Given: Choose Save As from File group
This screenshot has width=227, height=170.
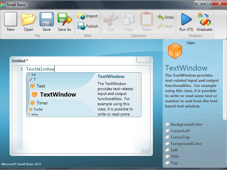Looking at the screenshot, I should [65, 22].
